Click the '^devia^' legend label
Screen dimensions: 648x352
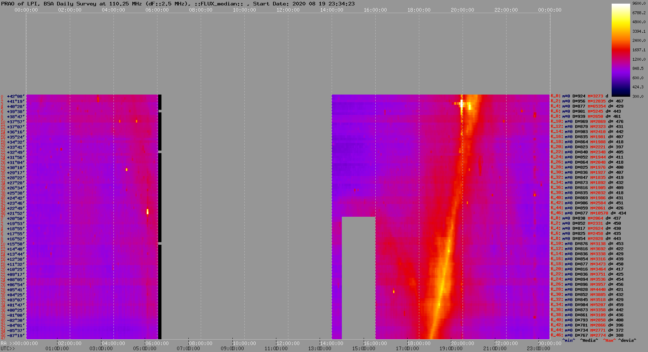[x=627, y=340]
